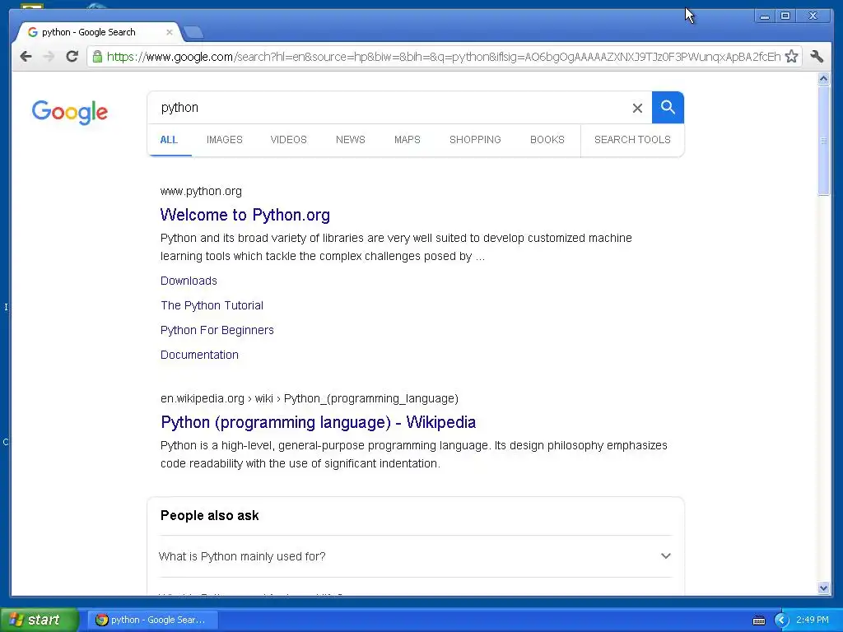Viewport: 843px width, 632px height.
Task: Open the Welcome to Python.org result
Action: 245,215
